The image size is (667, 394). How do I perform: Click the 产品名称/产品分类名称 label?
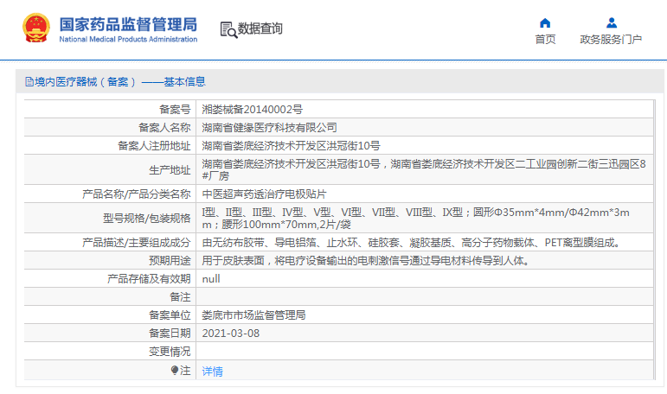(x=136, y=194)
